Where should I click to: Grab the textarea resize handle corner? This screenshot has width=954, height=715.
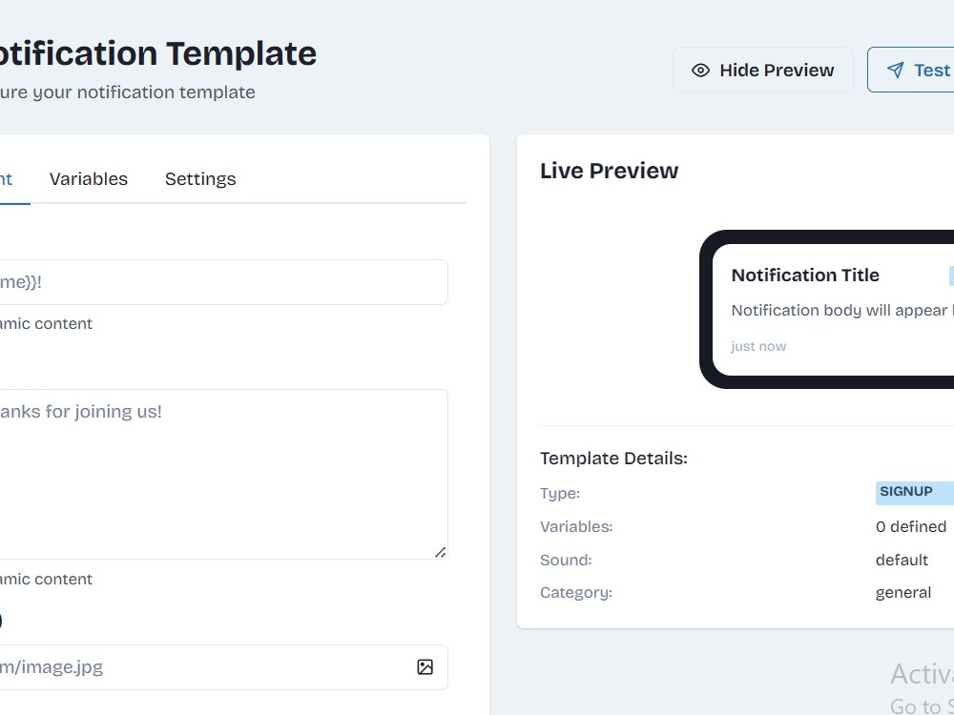[441, 553]
